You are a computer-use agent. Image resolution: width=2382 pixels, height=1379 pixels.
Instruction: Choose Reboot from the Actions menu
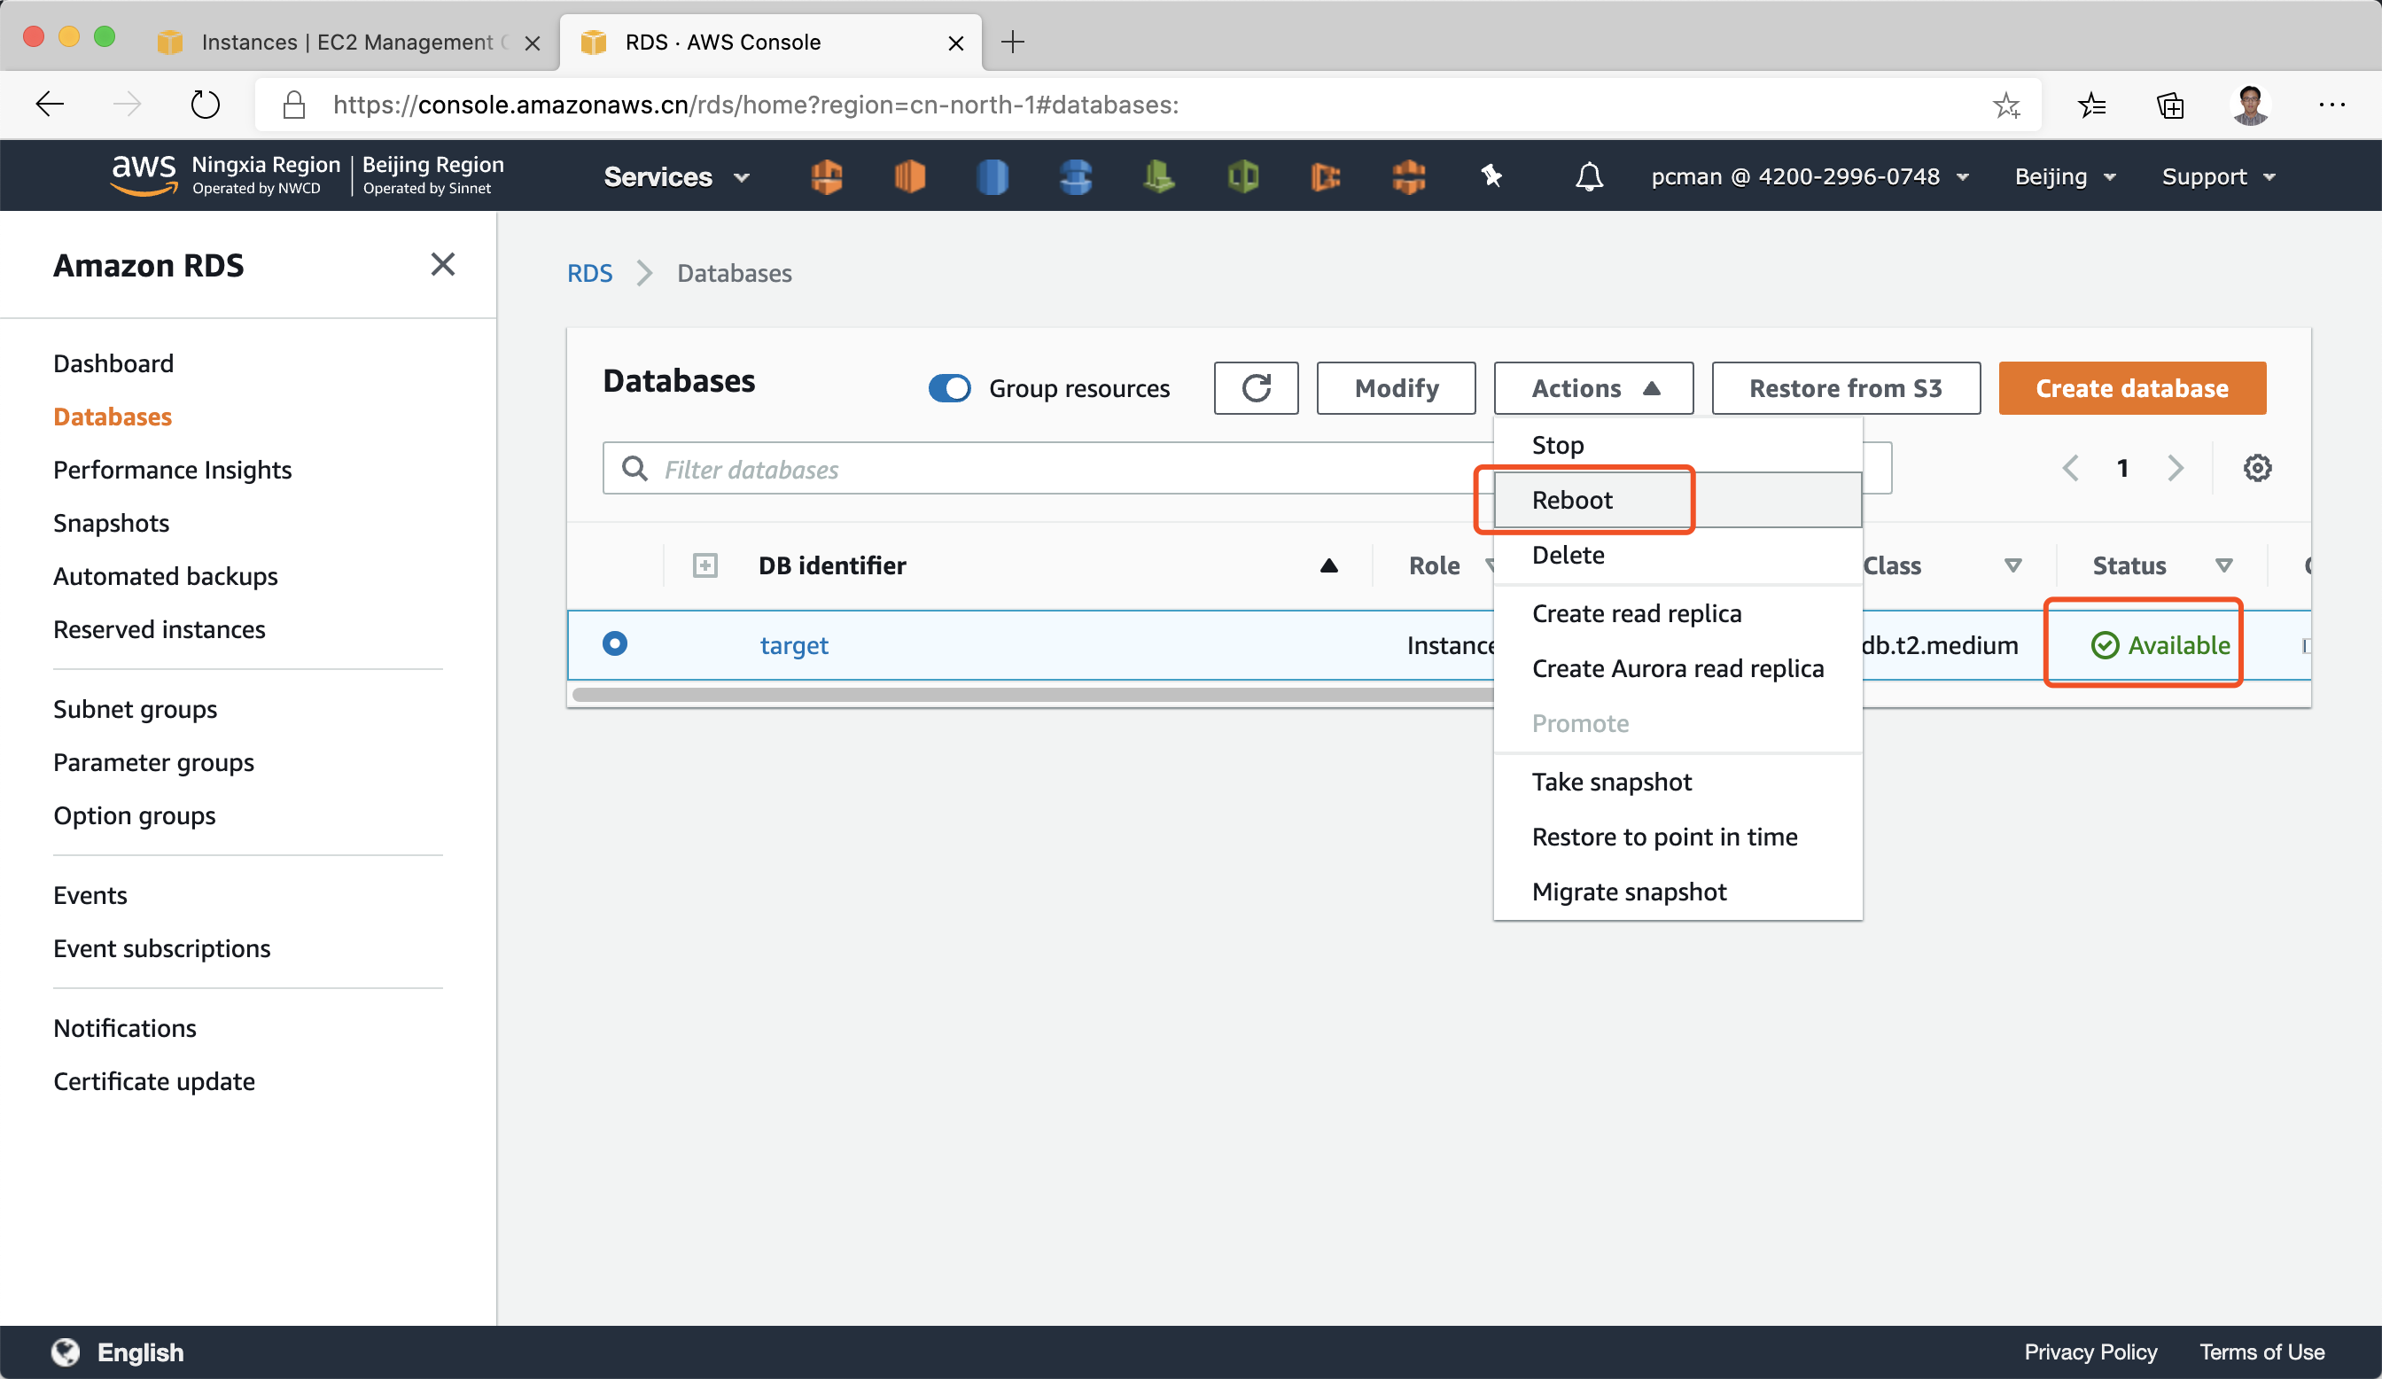coord(1572,500)
